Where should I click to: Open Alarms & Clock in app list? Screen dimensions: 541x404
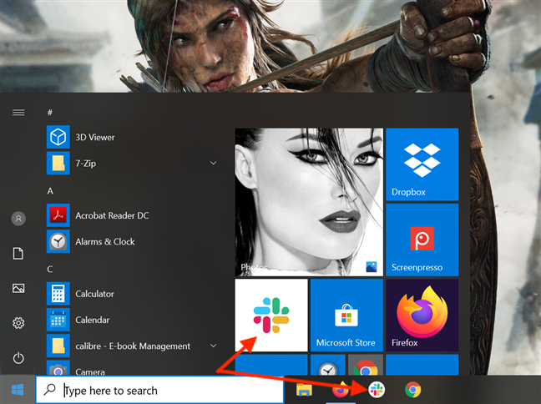click(x=133, y=241)
